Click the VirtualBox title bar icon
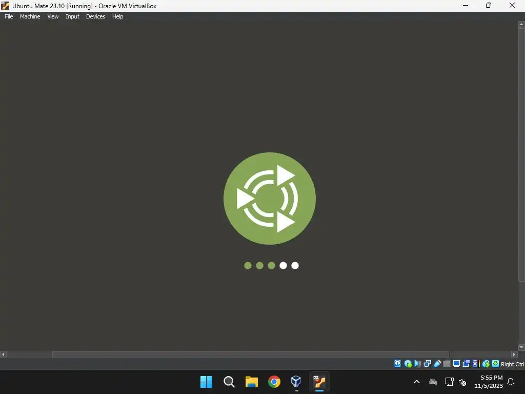The height and width of the screenshot is (394, 525). [5, 6]
